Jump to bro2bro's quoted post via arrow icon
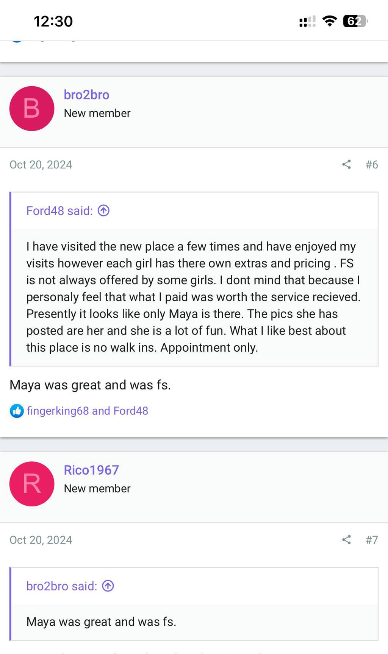 [x=108, y=586]
